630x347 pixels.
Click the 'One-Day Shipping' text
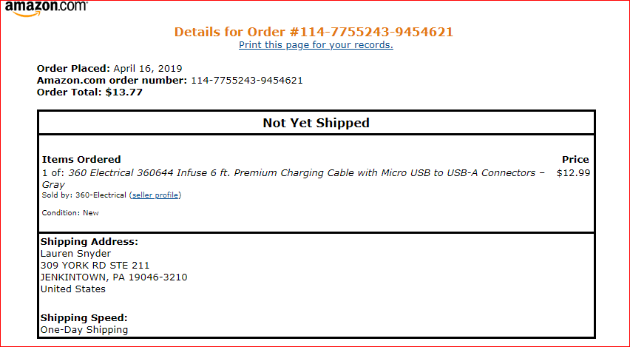pos(84,330)
